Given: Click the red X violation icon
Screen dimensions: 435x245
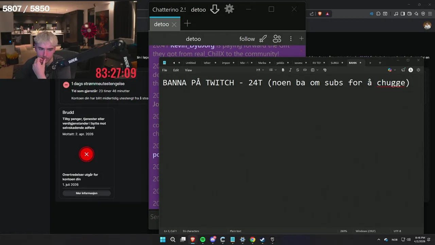Looking at the screenshot, I should click(x=86, y=154).
